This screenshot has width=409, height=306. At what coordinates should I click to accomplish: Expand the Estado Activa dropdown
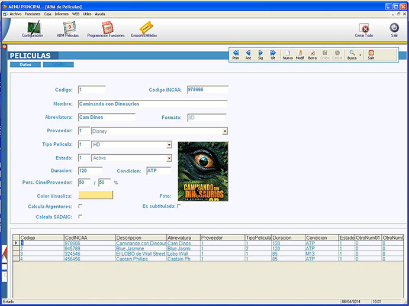point(169,158)
